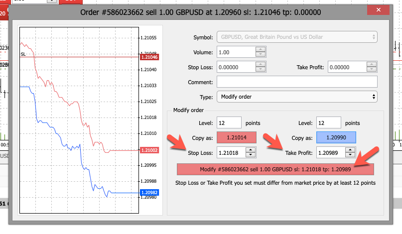Increase the top Take Profit 0.00000 value
Image resolution: width=402 pixels, height=234 pixels.
click(x=372, y=65)
